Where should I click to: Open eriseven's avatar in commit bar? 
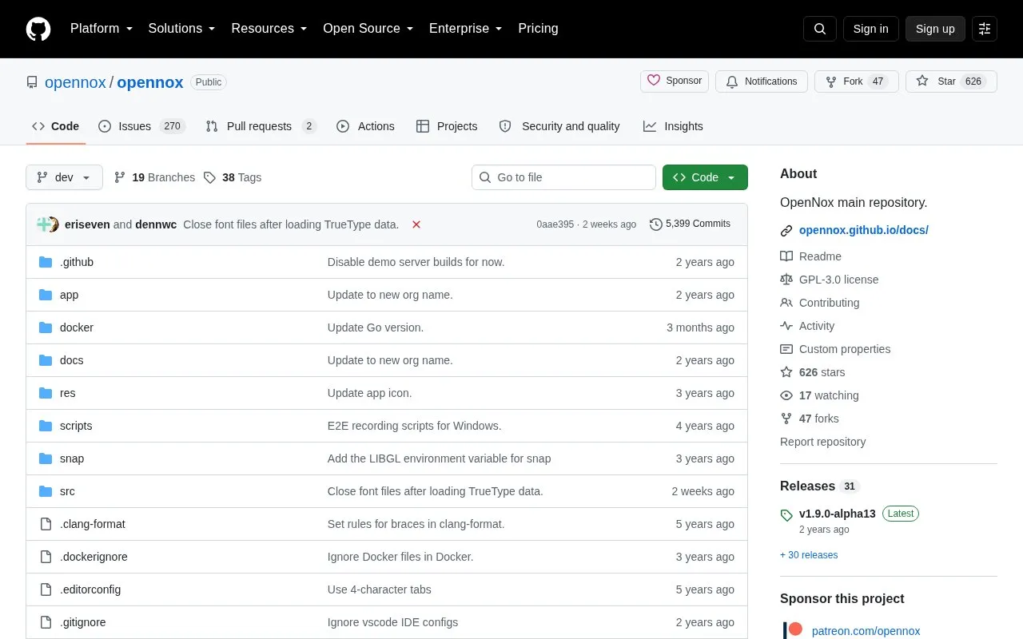45,224
